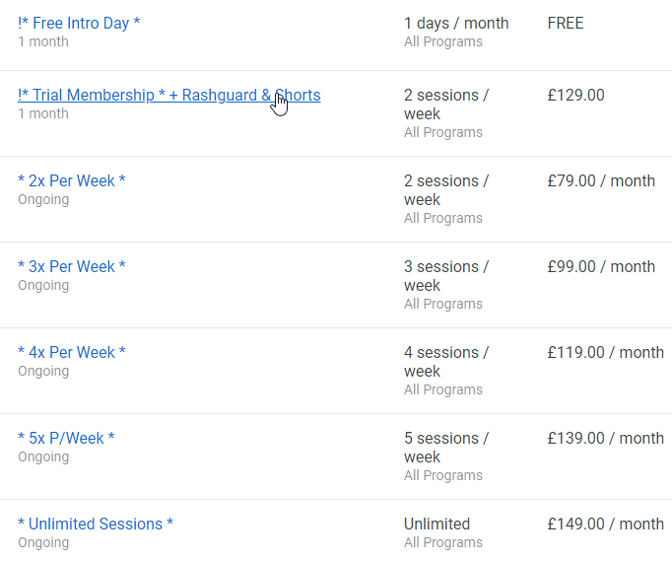Open the 5x P/Week membership link
This screenshot has width=672, height=561.
[66, 438]
